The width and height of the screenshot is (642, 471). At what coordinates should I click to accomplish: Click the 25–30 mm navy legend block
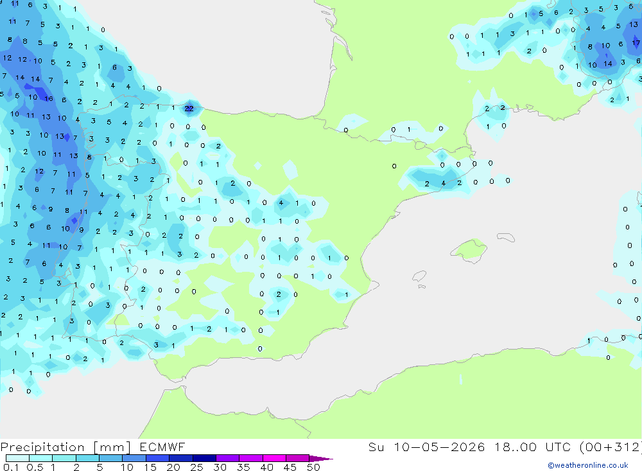click(x=204, y=458)
